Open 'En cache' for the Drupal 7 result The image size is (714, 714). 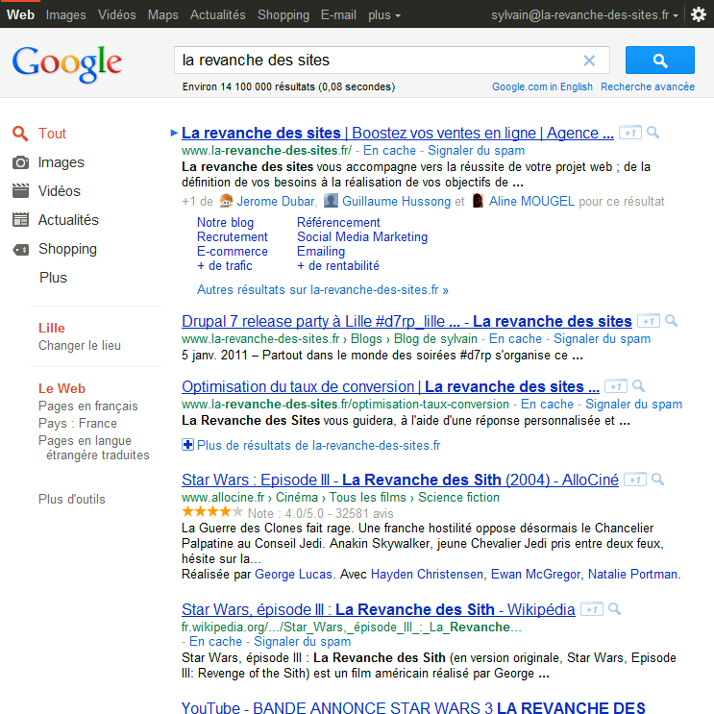point(515,339)
